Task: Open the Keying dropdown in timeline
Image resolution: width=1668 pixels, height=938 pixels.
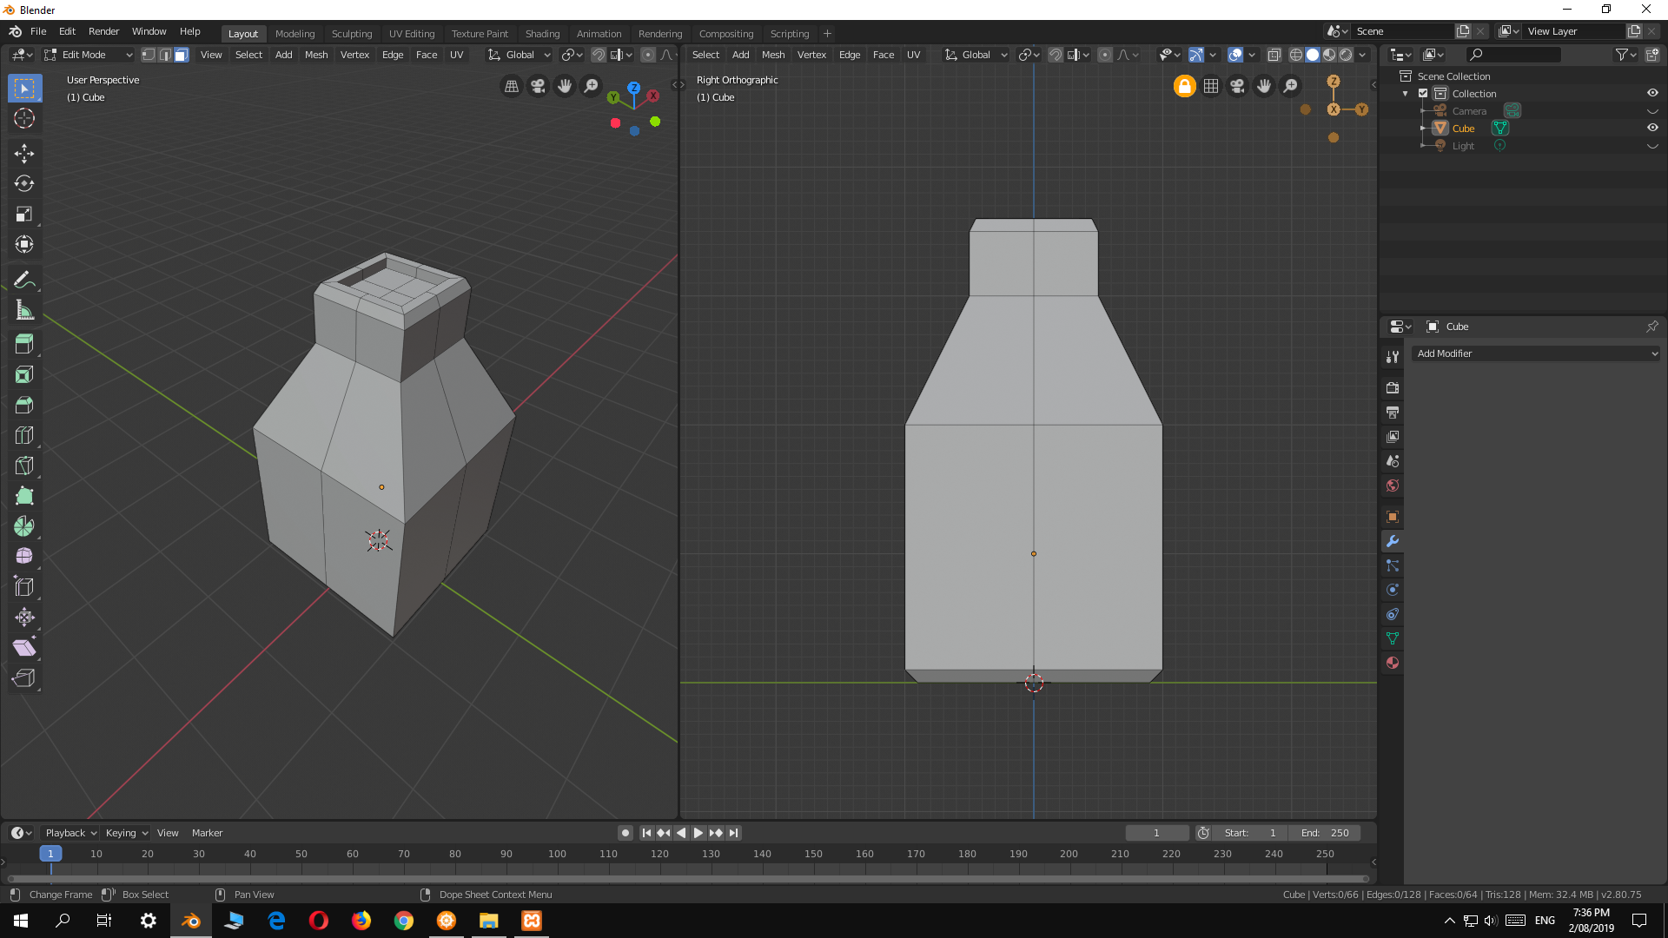Action: tap(126, 833)
